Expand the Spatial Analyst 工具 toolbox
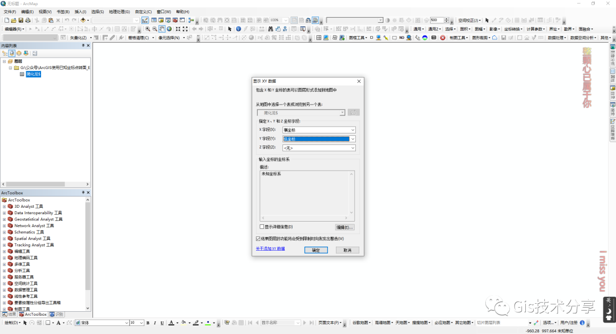This screenshot has height=334, width=616. [4, 239]
